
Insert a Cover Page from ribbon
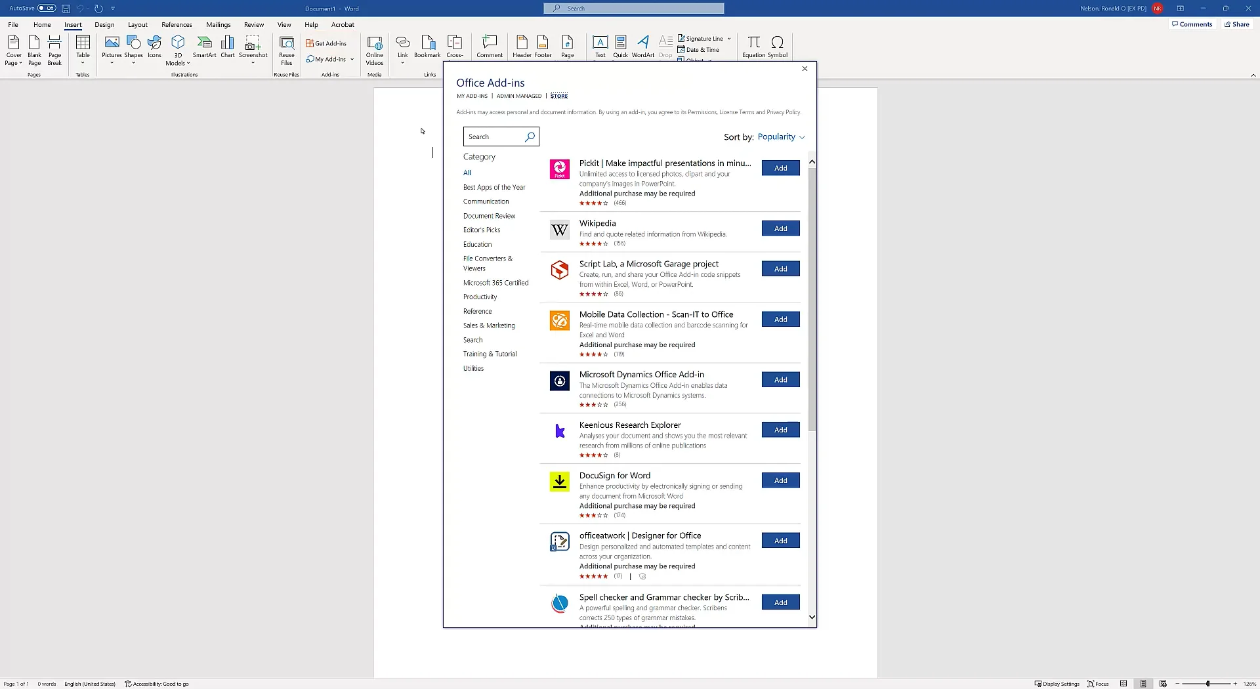tap(13, 51)
